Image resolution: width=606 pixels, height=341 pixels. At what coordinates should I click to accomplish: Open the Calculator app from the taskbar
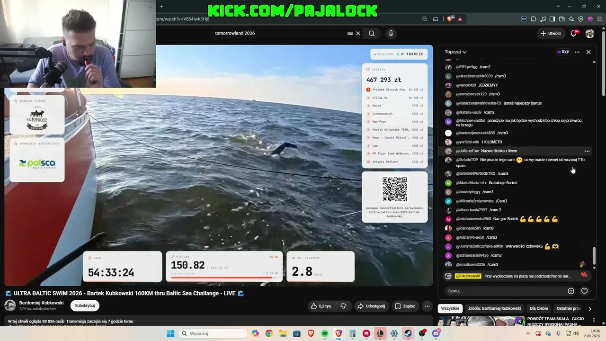point(352,333)
